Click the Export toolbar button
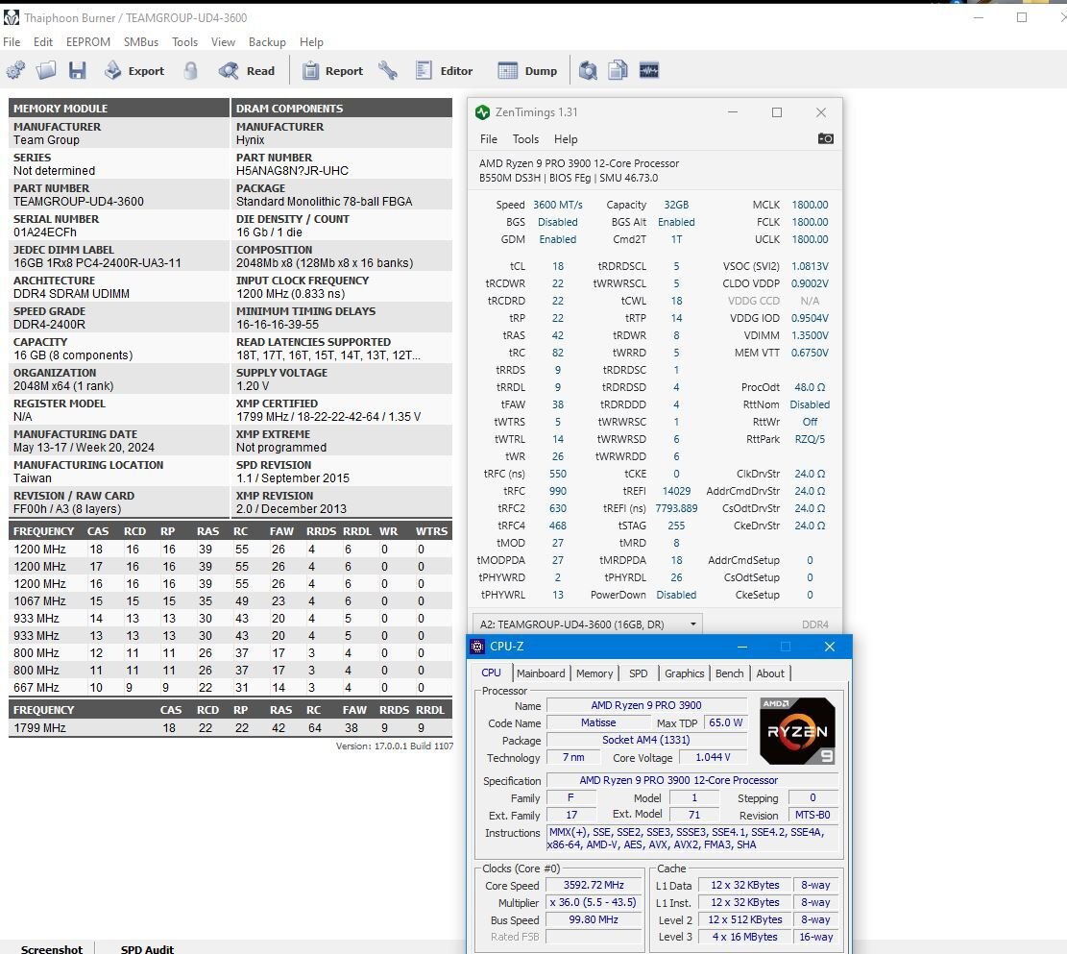Image resolution: width=1067 pixels, height=954 pixels. (x=134, y=70)
